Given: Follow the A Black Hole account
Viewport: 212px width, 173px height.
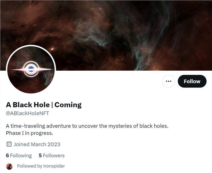Looking at the screenshot, I should point(192,81).
